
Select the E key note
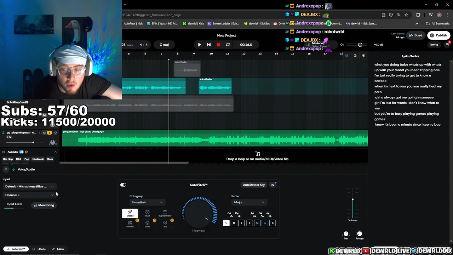242,223
